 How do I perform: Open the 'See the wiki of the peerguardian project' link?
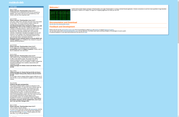click(x=59, y=24)
